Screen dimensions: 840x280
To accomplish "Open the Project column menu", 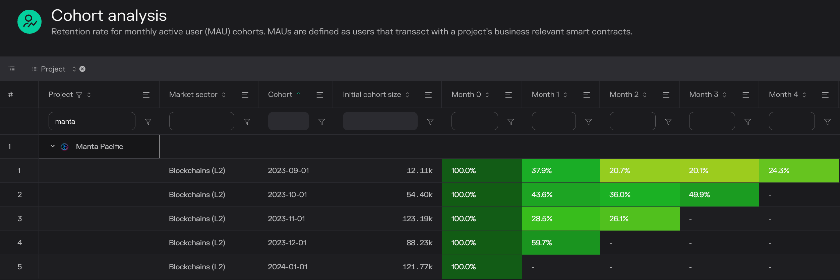I will (146, 95).
